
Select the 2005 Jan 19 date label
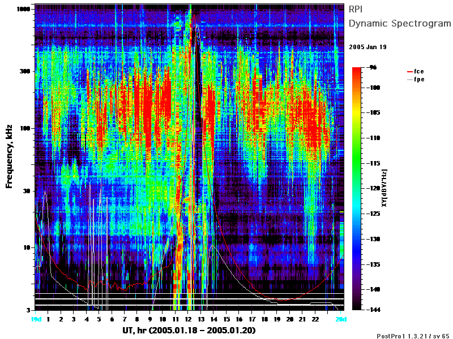[367, 47]
